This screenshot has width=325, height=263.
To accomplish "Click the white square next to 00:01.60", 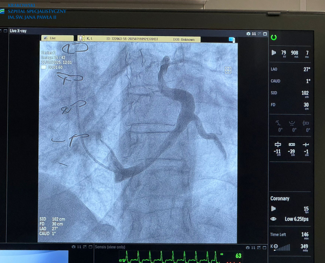I will click(43, 67).
